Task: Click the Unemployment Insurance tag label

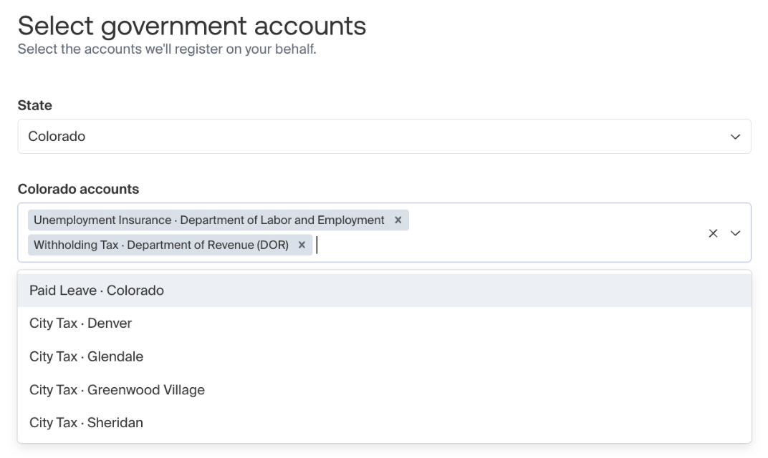Action: tap(209, 220)
